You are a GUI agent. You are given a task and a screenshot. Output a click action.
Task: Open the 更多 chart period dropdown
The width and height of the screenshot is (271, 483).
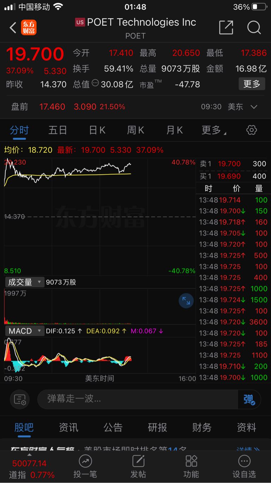214,130
